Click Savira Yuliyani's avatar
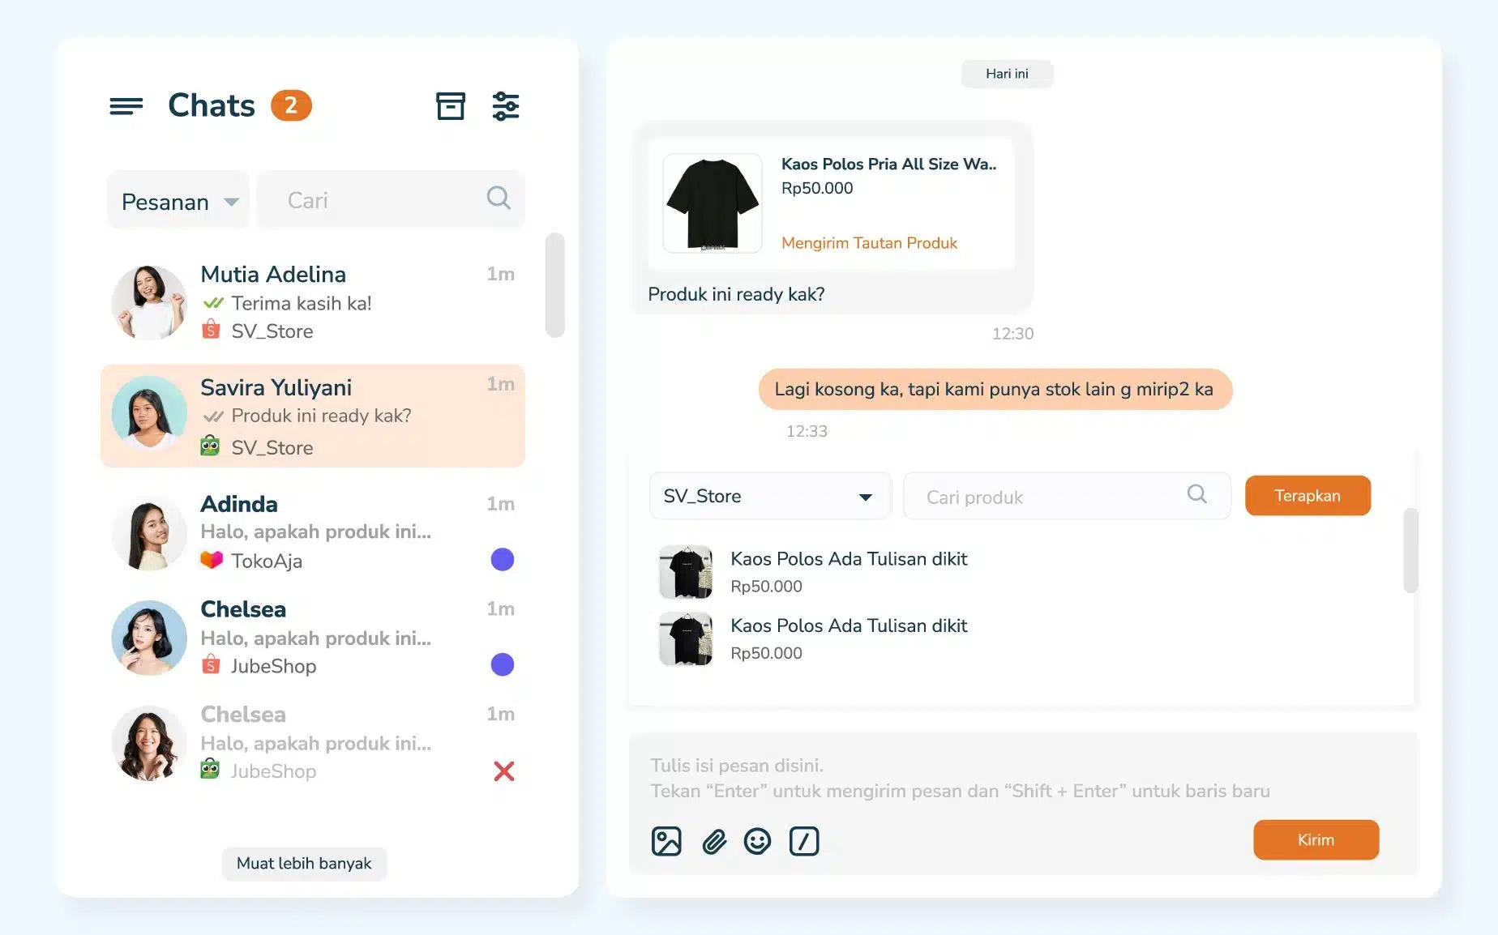This screenshot has width=1498, height=935. [x=149, y=413]
